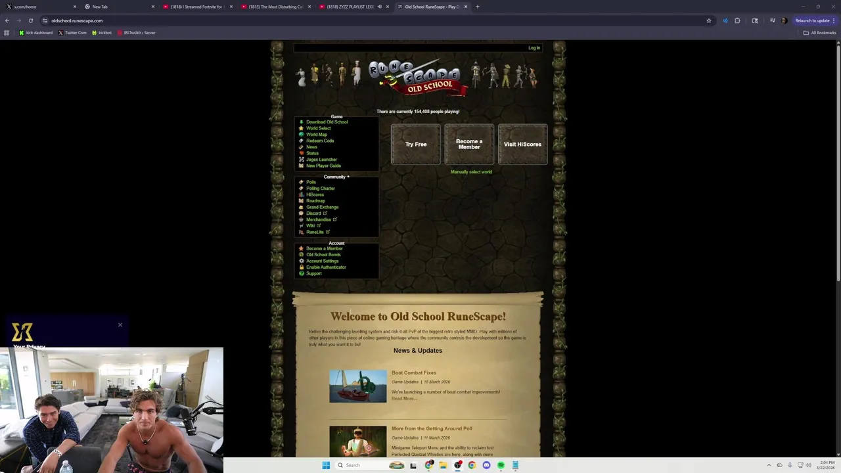Go back with the browser back arrow
Viewport: 841px width, 473px height.
coord(7,20)
